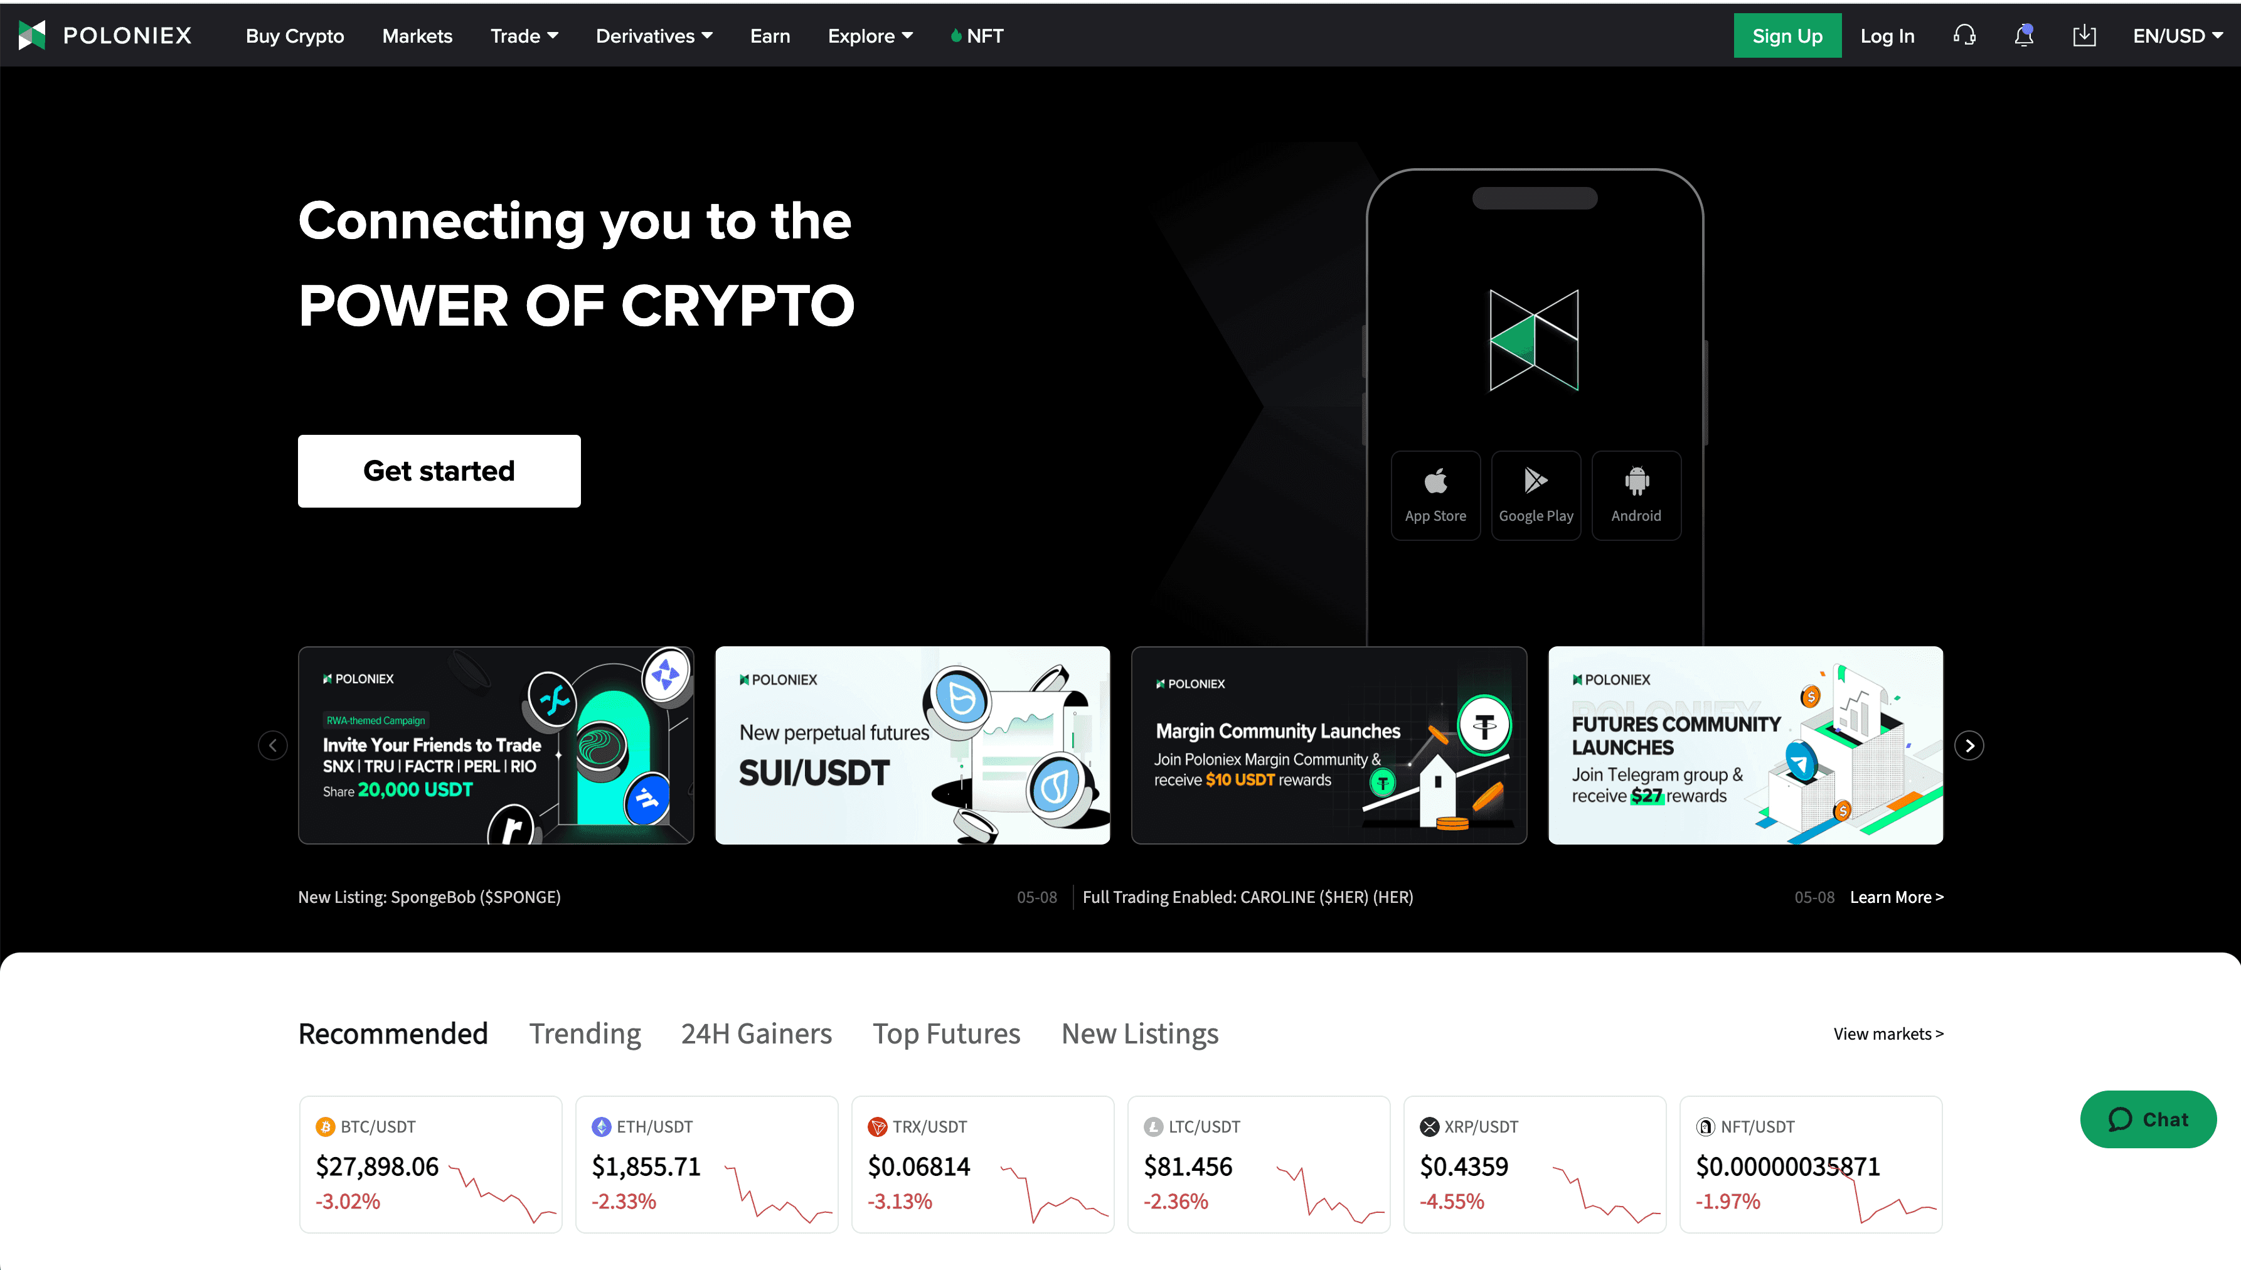Click the NFT/USDT price $0.00000035871
The width and height of the screenshot is (2241, 1270).
click(1787, 1166)
